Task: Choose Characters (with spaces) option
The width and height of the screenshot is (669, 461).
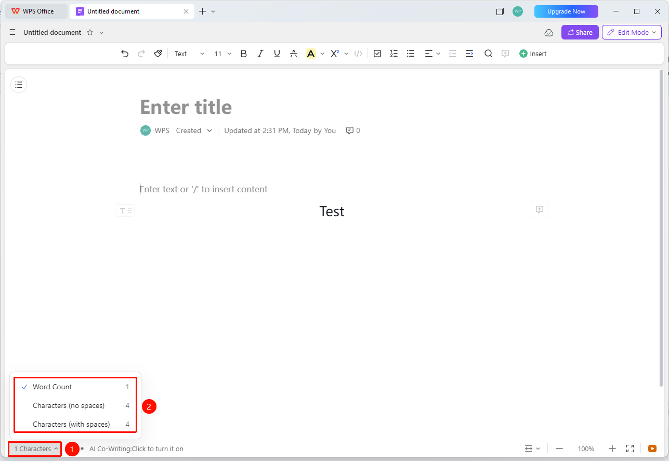Action: click(x=76, y=424)
